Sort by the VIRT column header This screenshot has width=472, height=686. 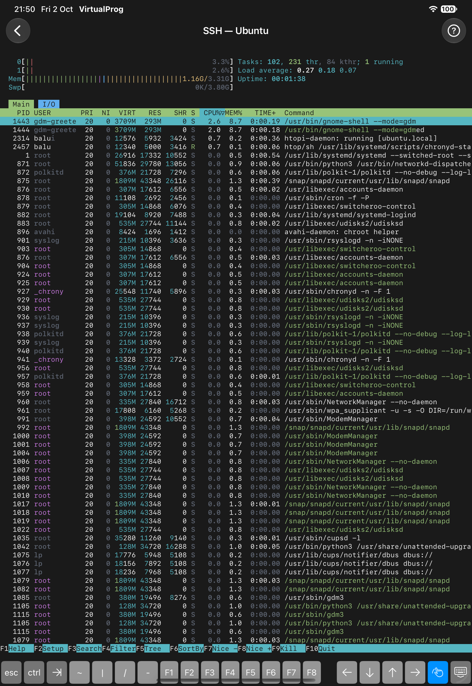tap(127, 113)
